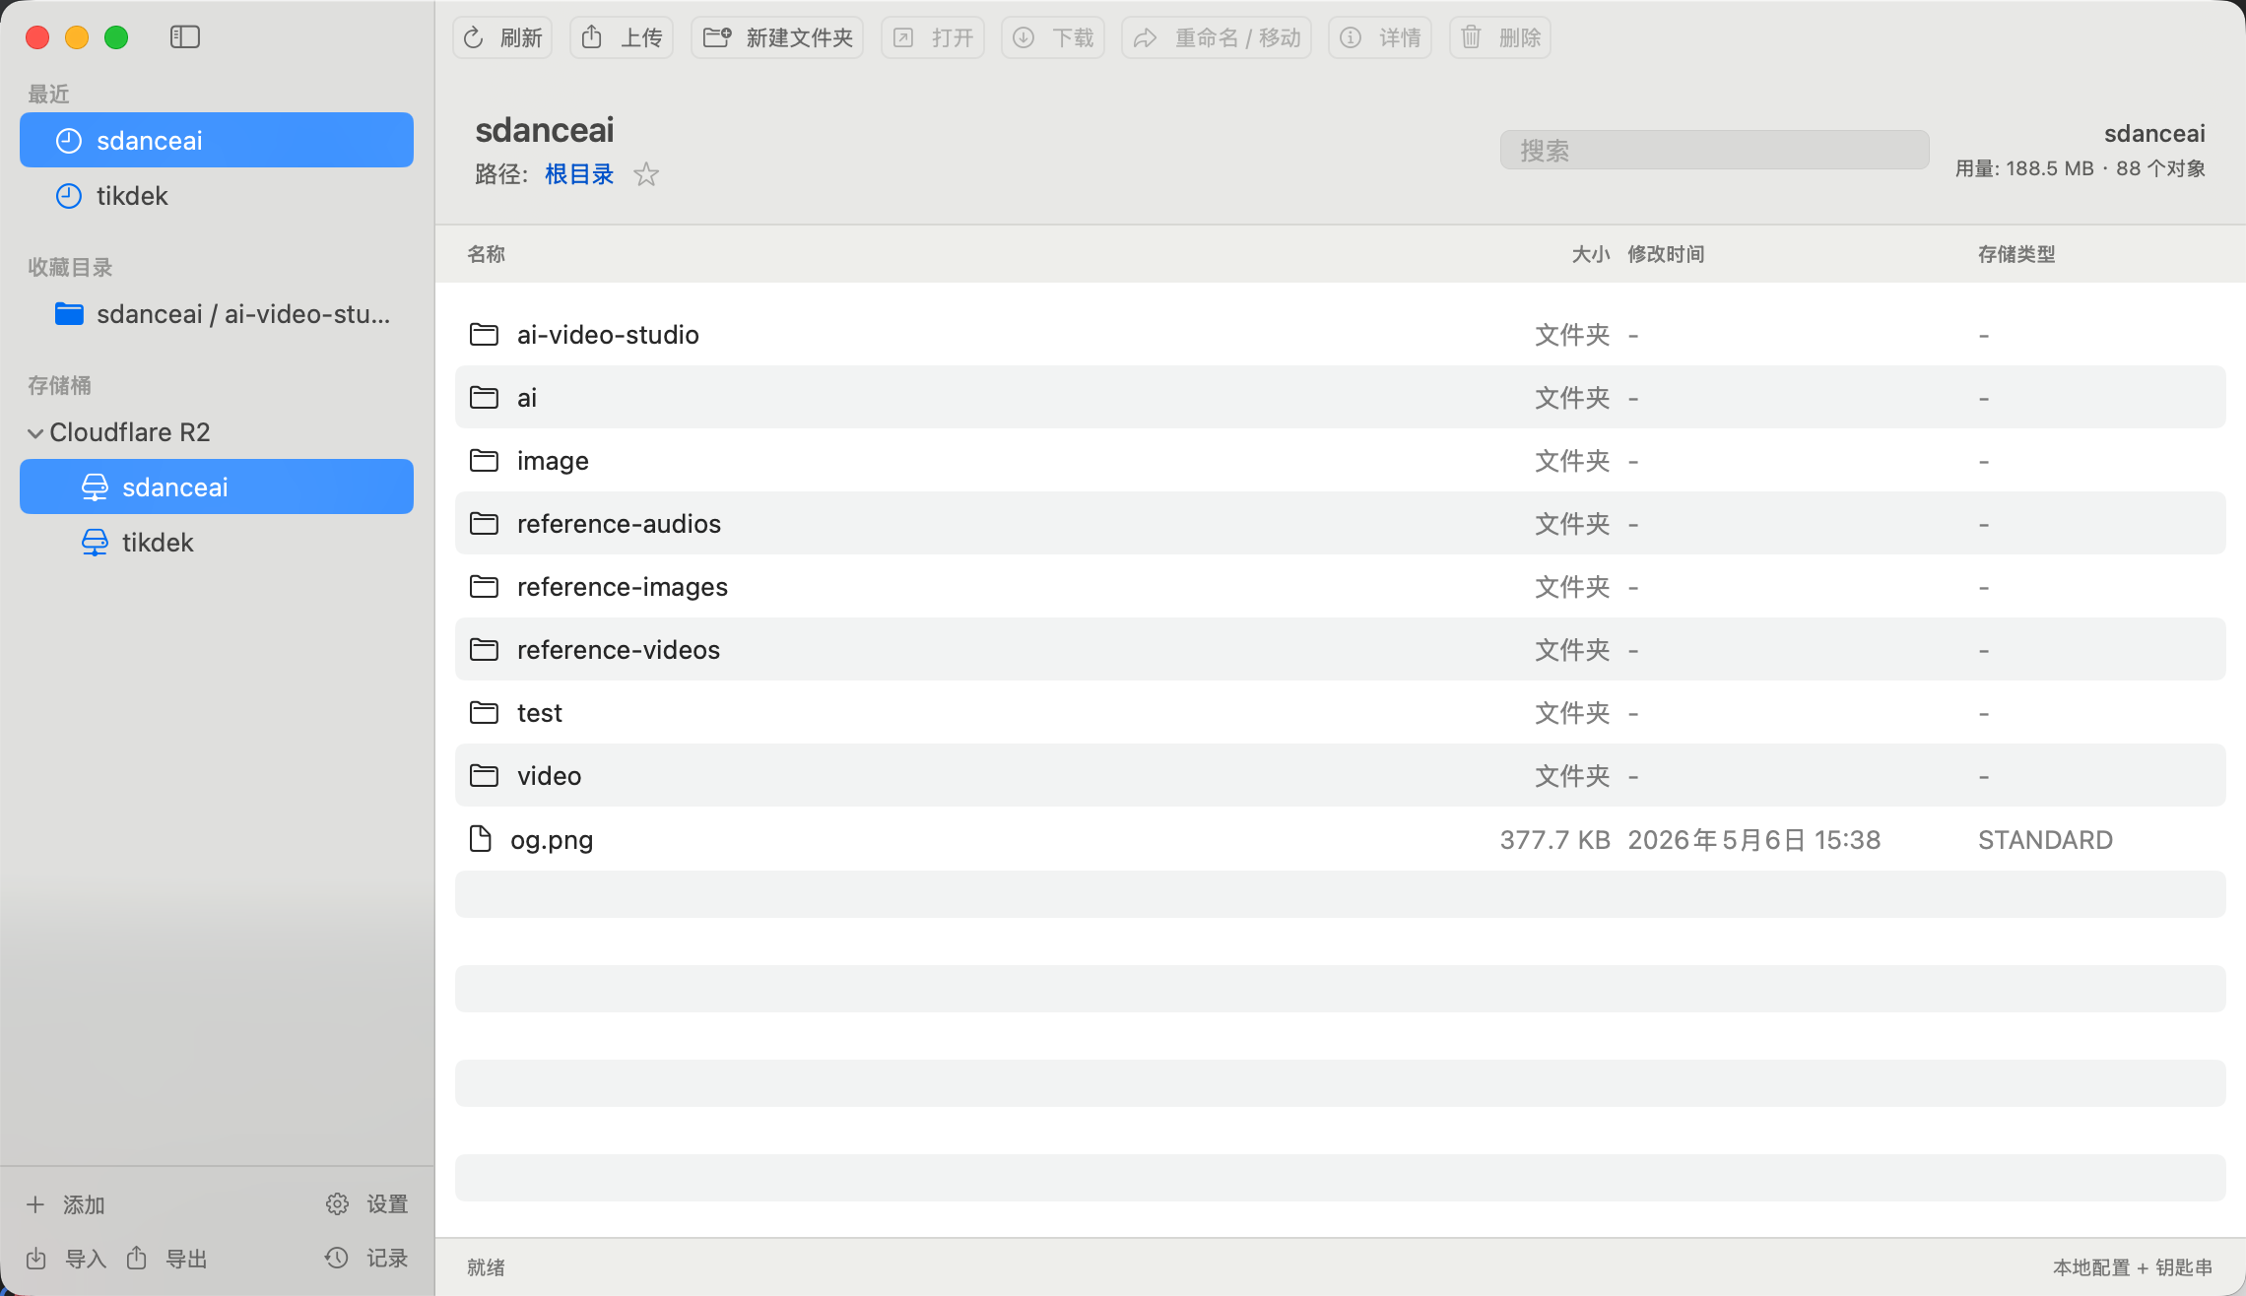This screenshot has width=2246, height=1296.
Task: Click the usage text 用量: 188.5 MB · 88 个对象
Action: (x=2081, y=168)
